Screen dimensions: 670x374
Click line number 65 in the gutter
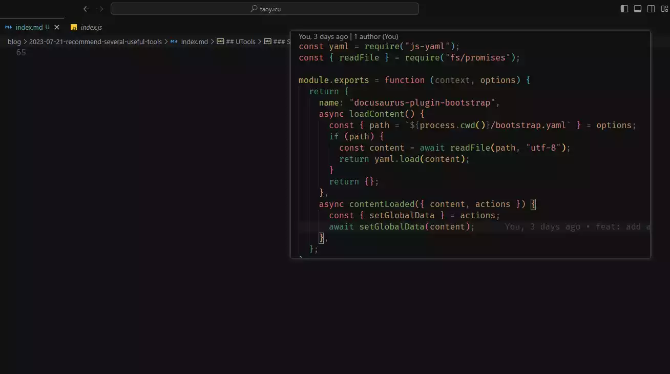[20, 52]
